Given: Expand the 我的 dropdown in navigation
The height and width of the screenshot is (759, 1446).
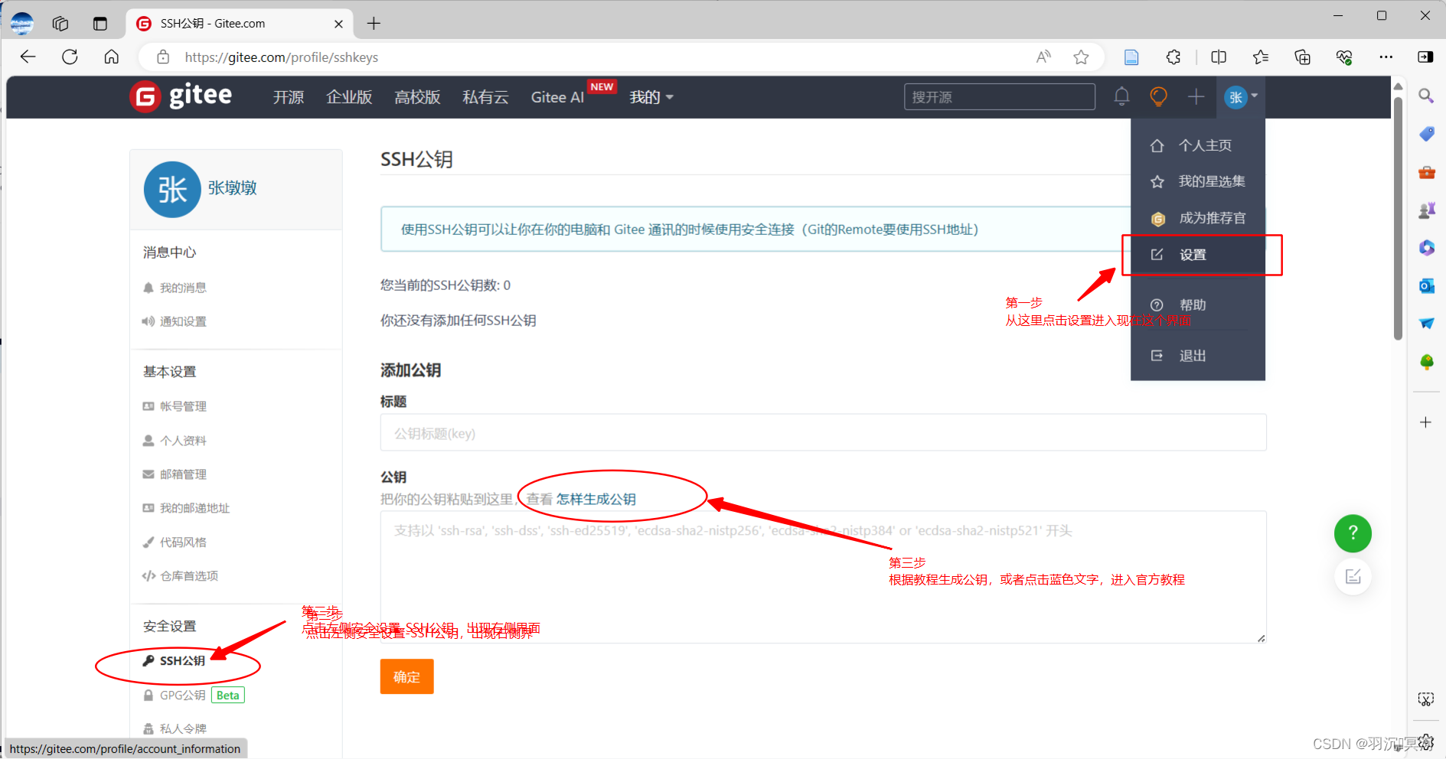Looking at the screenshot, I should click(651, 97).
